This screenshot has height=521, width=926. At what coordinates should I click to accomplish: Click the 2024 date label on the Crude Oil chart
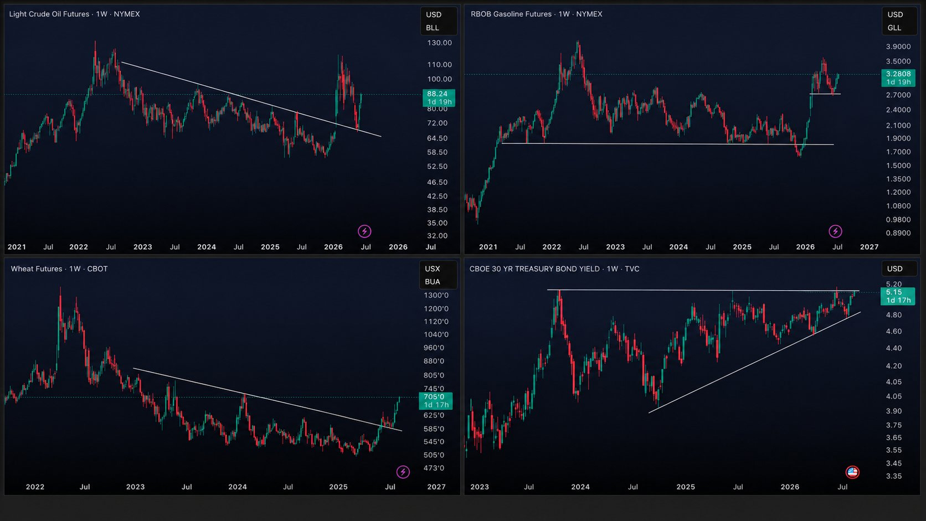207,247
